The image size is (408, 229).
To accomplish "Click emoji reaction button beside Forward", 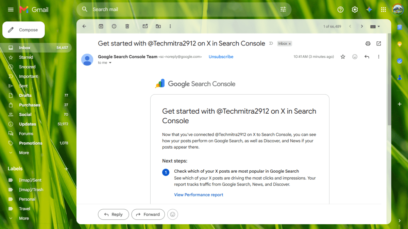I will click(173, 214).
